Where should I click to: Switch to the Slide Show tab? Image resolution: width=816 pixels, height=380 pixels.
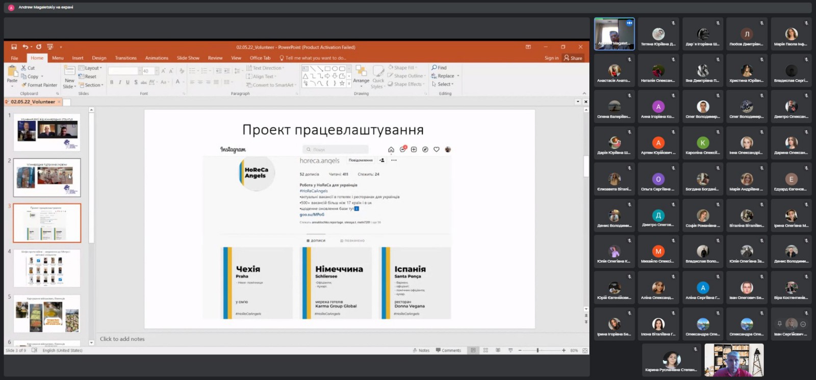coord(188,58)
